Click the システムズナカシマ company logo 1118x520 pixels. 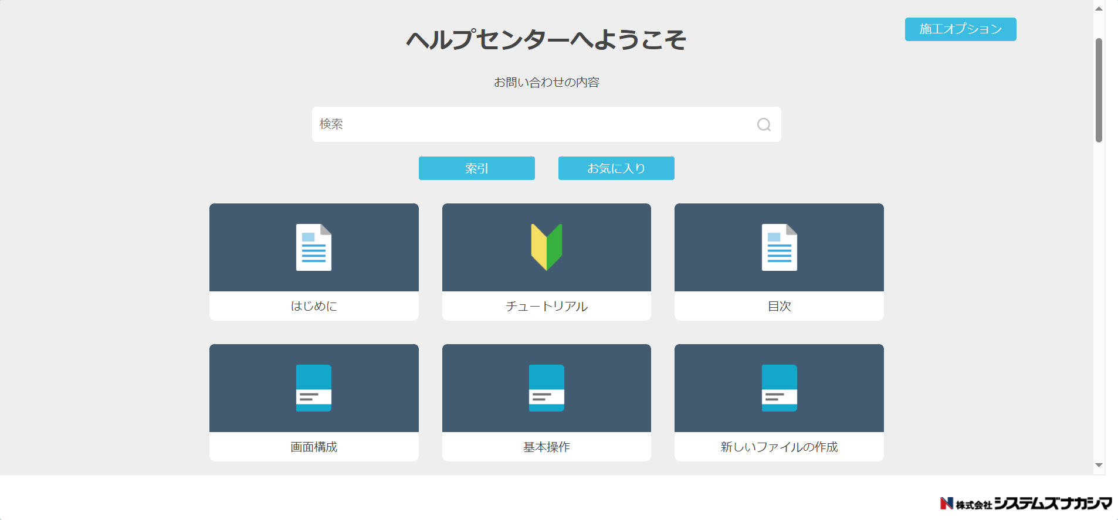[1026, 503]
